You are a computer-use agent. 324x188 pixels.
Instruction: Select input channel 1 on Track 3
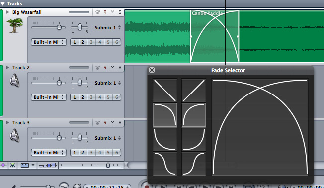[75, 152]
